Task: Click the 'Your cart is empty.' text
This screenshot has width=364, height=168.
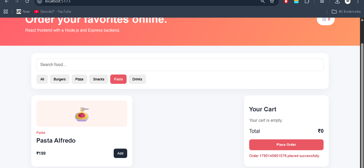Action: point(266,120)
